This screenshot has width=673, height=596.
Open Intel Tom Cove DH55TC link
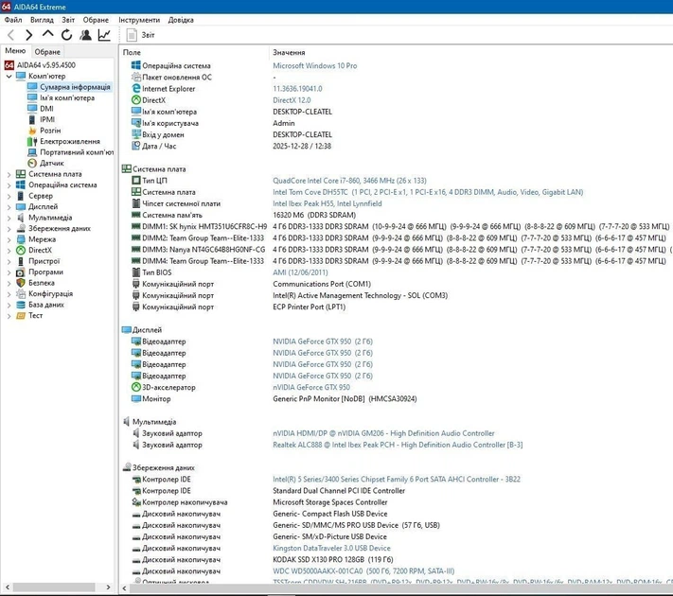click(x=428, y=192)
